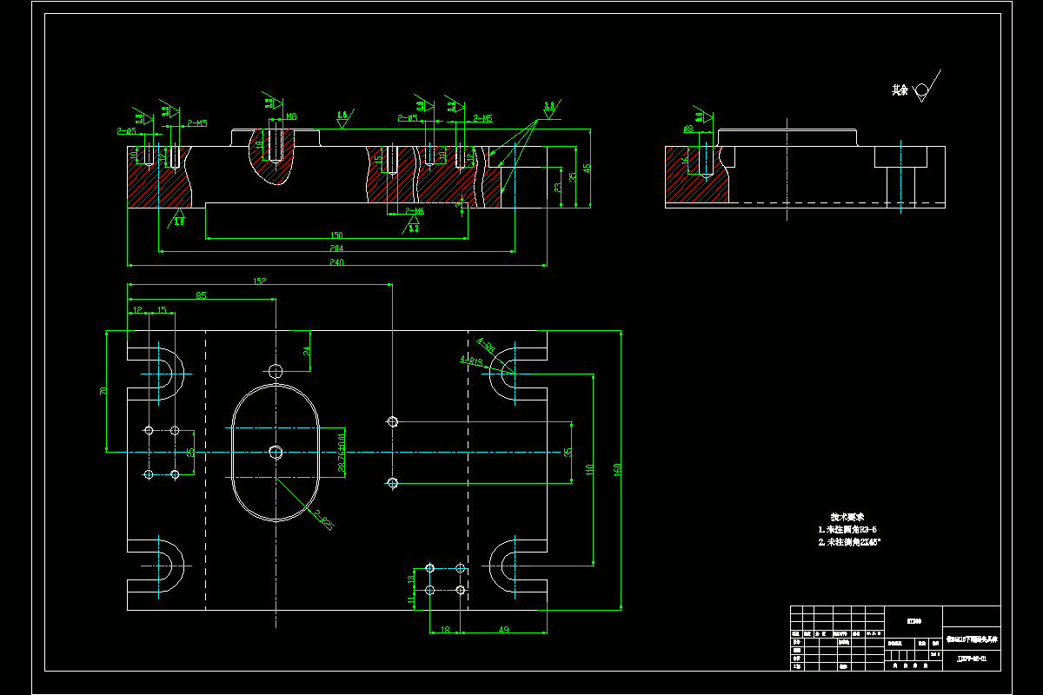The image size is (1043, 695).
Task: Click the 45 height dimension
Action: pyautogui.click(x=587, y=168)
